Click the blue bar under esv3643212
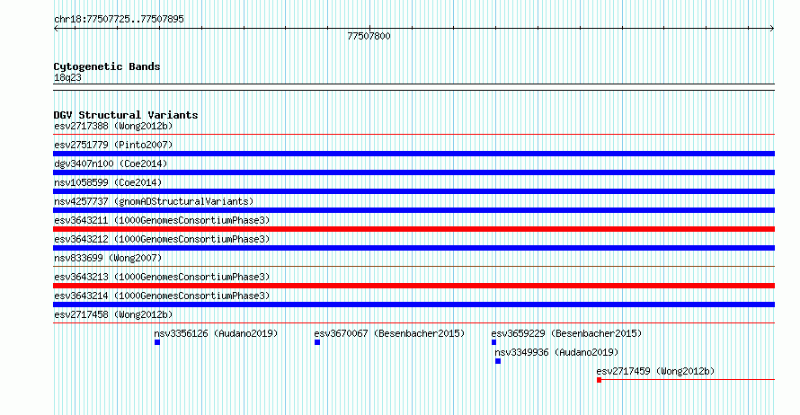The width and height of the screenshot is (800, 415). point(413,248)
